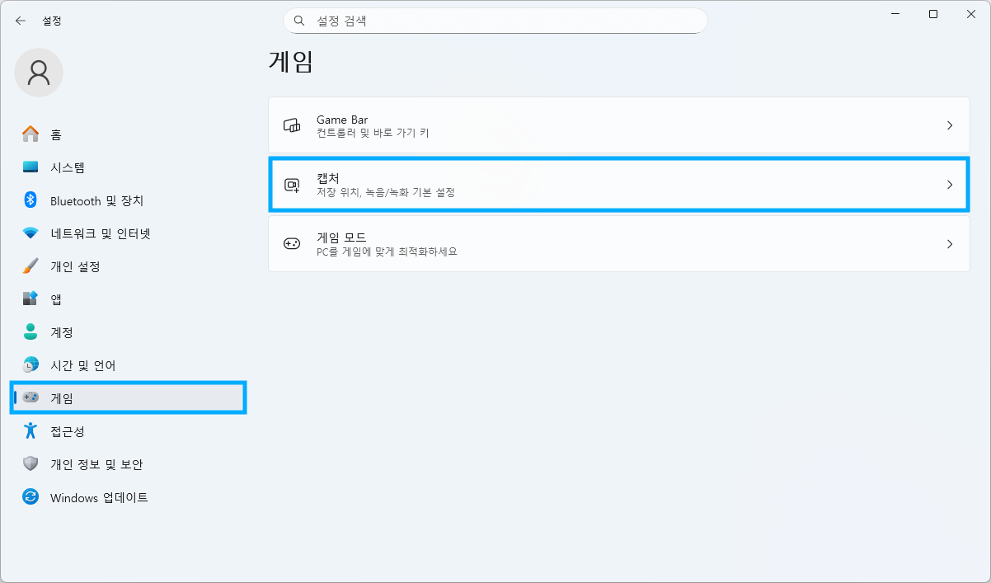Click the Bluetooth icon in sidebar

[31, 200]
